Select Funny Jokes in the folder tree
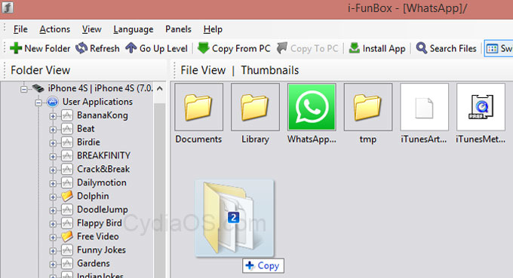 coord(101,250)
